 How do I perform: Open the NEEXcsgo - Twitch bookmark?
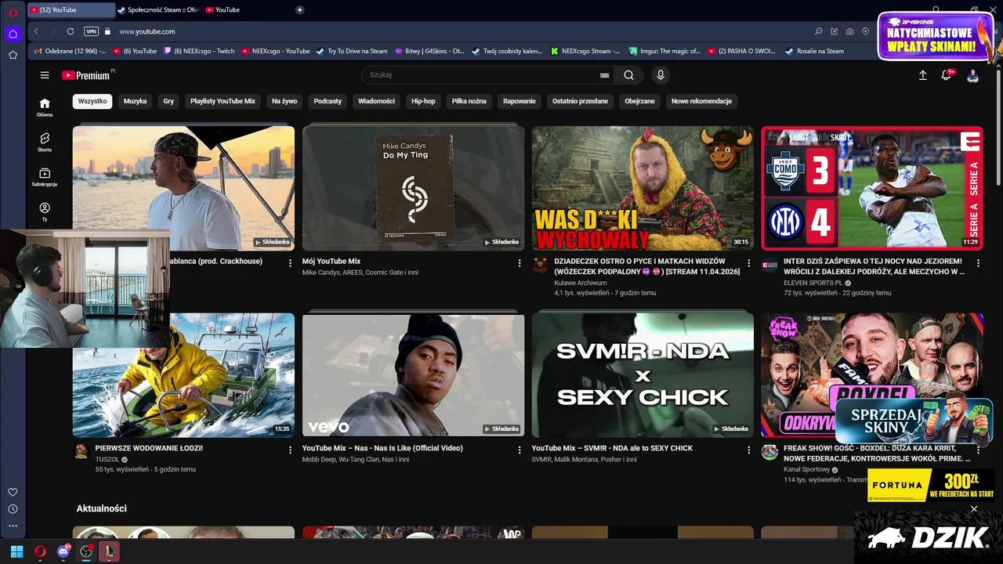[199, 51]
